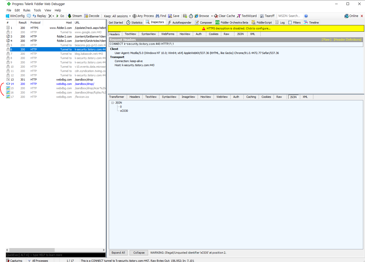
Task: Close the toolbar with red X
Action: 362,16
